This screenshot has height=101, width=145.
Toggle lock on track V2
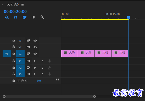coord(14,47)
